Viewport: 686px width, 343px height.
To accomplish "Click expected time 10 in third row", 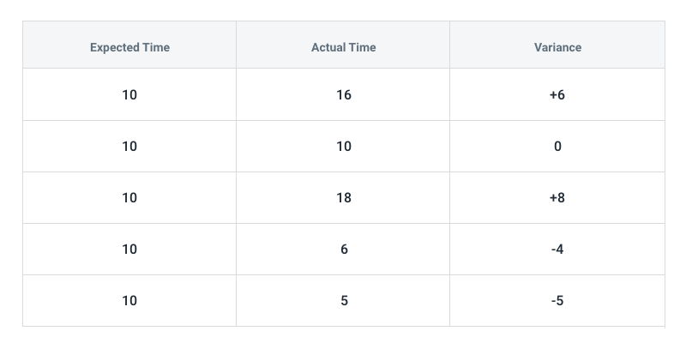I will coord(129,198).
